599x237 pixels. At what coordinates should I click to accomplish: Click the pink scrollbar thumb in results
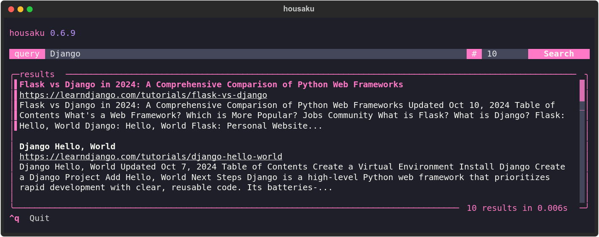coord(582,90)
